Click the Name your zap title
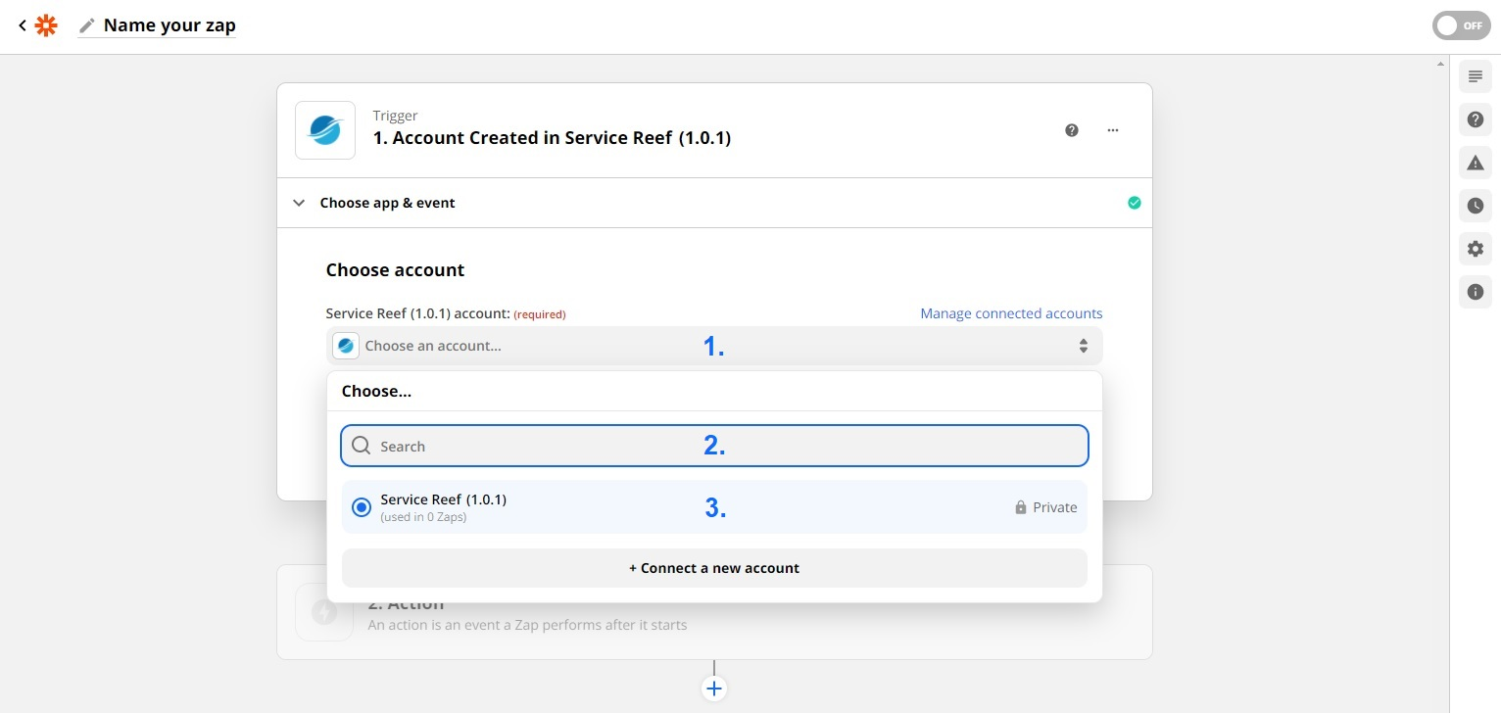The image size is (1501, 713). (169, 25)
